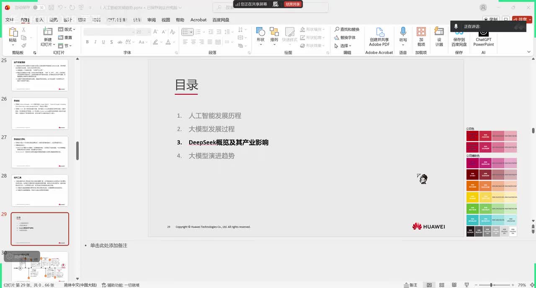Click End Sharing (结束共享) button
Viewport: 536px width, 288px height.
(293, 4)
